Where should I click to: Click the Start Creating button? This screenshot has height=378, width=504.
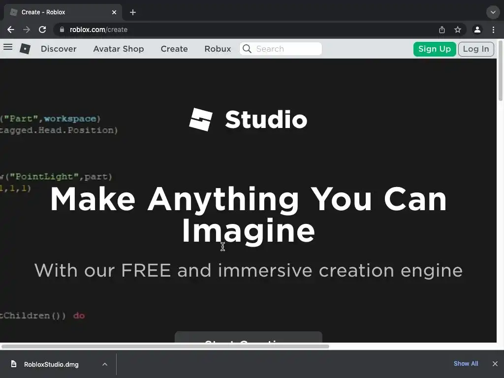[x=249, y=337]
